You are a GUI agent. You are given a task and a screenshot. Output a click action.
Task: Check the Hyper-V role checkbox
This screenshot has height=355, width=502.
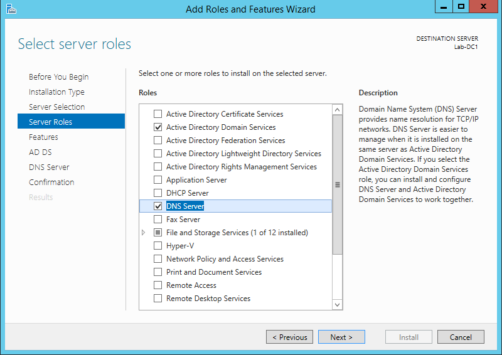coord(158,246)
